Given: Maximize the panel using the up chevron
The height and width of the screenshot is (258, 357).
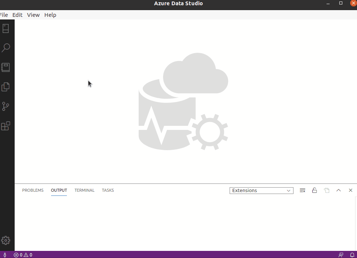Looking at the screenshot, I should (x=339, y=191).
